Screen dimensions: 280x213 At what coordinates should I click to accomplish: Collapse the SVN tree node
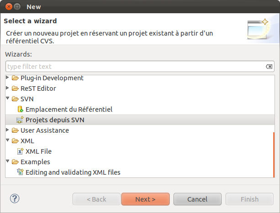click(x=7, y=98)
